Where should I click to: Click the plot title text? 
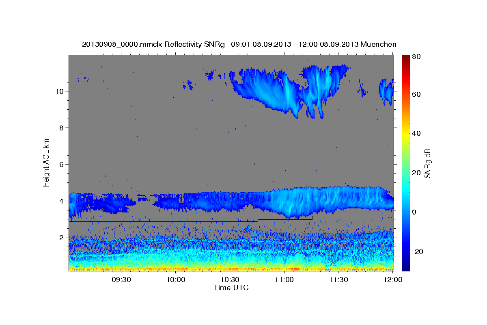pyautogui.click(x=239, y=44)
